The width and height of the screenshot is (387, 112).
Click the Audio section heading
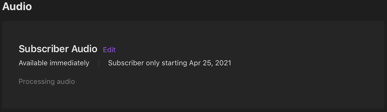click(x=17, y=7)
